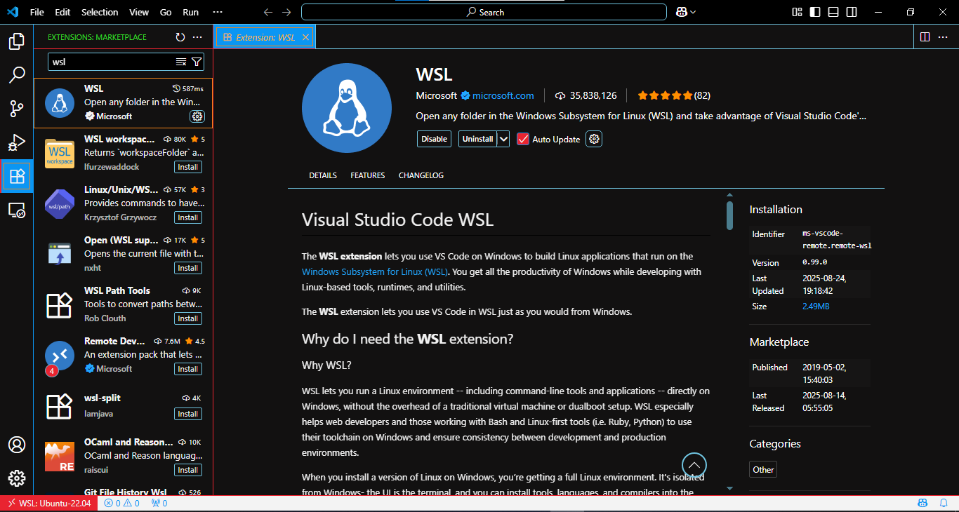The height and width of the screenshot is (512, 959).
Task: Open Remote Explorer in activity bar
Action: point(17,210)
